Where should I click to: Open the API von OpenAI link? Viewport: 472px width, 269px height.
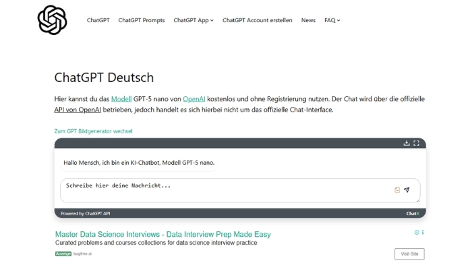[78, 110]
